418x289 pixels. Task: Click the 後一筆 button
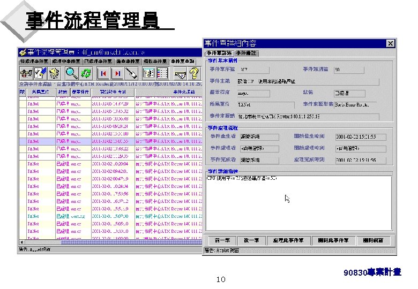[251, 240]
